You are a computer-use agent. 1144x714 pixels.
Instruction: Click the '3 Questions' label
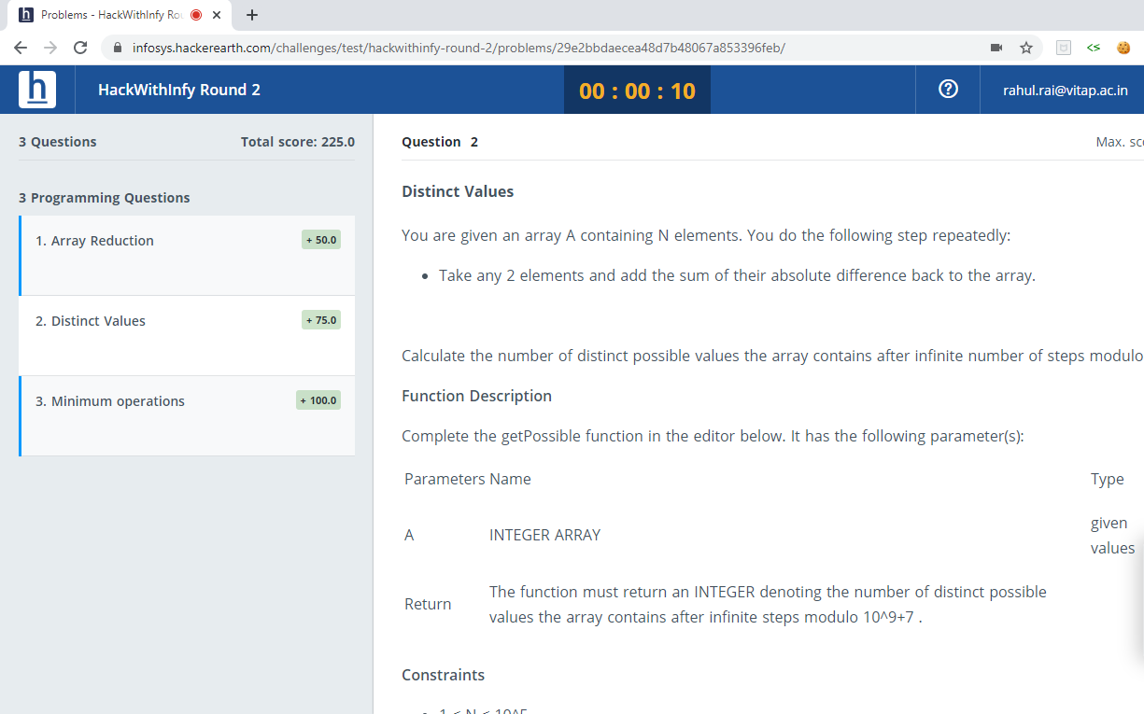click(58, 142)
